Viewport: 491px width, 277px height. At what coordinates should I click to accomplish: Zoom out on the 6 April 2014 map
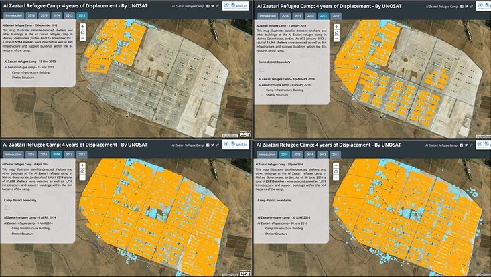(82, 177)
